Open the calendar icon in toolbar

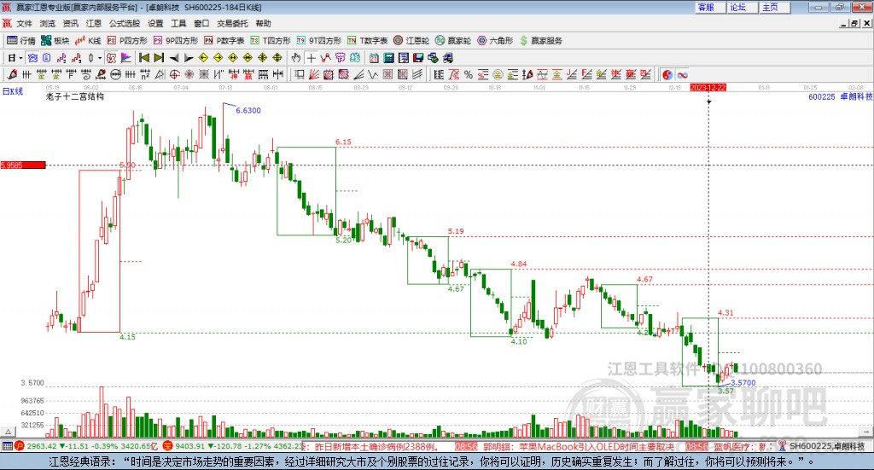(x=374, y=58)
